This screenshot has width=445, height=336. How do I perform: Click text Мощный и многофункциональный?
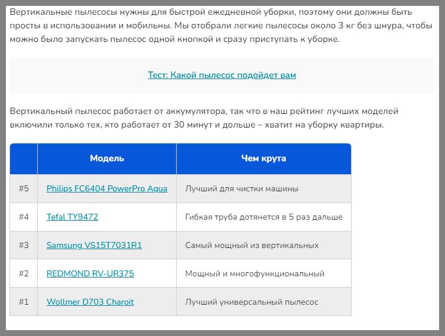click(255, 273)
